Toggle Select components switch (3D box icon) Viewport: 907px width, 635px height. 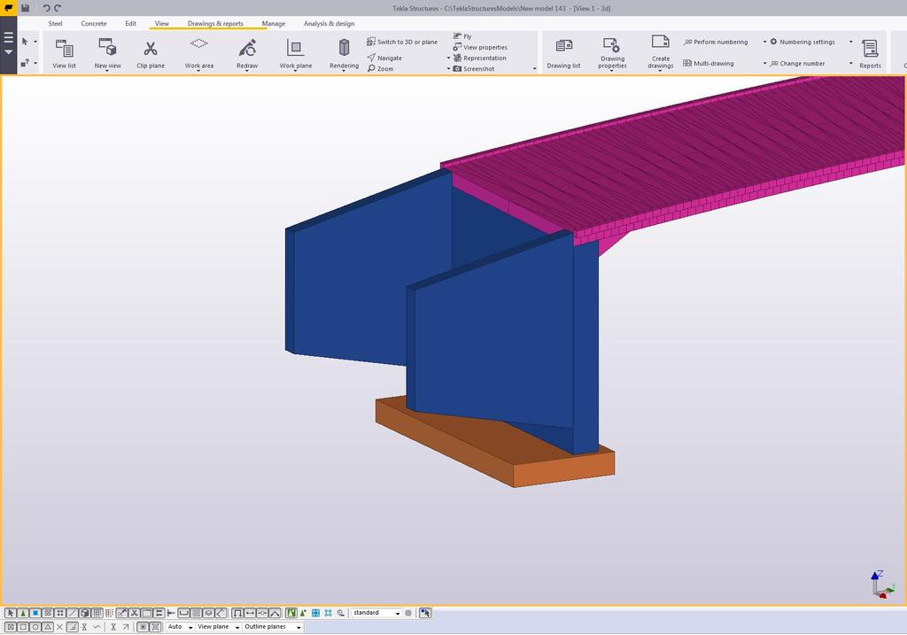[x=85, y=613]
